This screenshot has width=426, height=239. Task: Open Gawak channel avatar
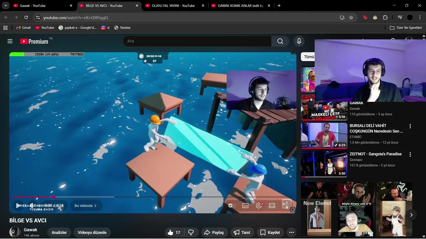click(x=15, y=232)
